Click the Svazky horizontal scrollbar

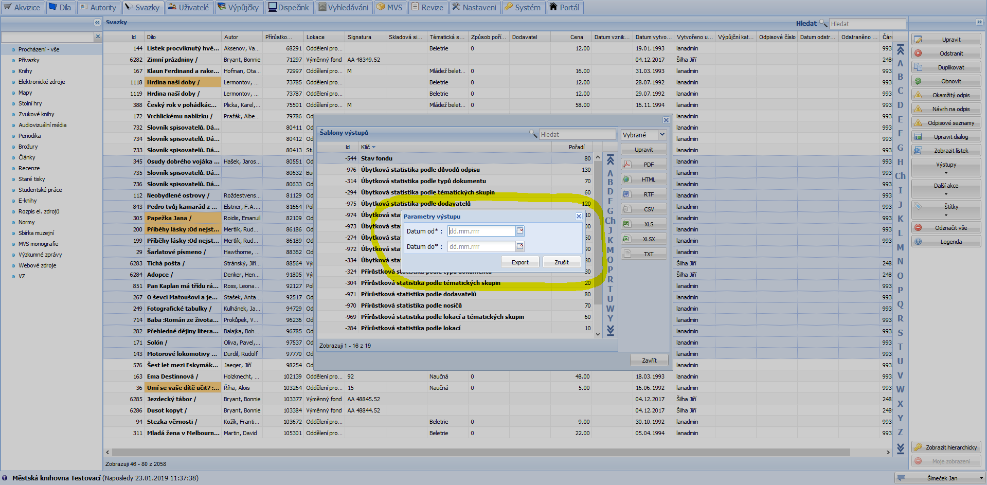481,453
